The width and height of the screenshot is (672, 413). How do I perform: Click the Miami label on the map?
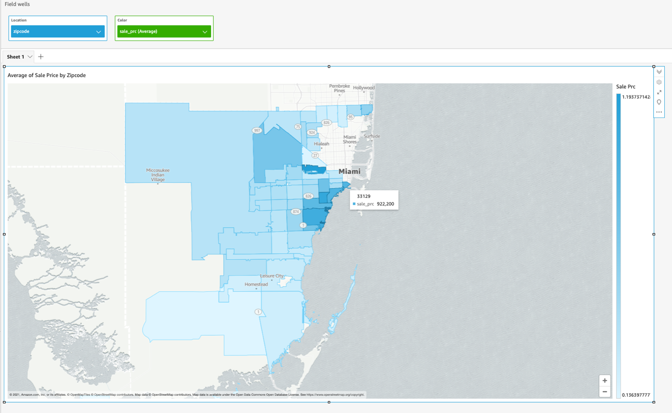[x=349, y=171]
